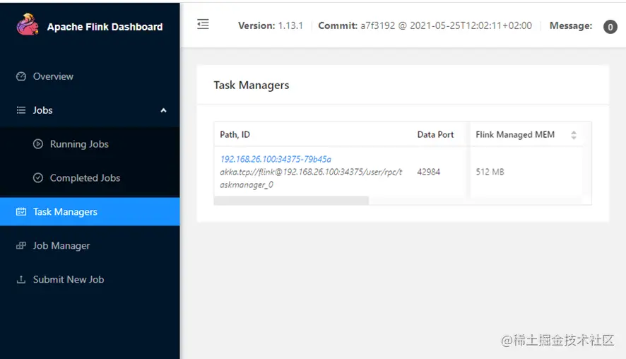
Task: Click the Submit New Job upload icon
Action: click(x=21, y=280)
